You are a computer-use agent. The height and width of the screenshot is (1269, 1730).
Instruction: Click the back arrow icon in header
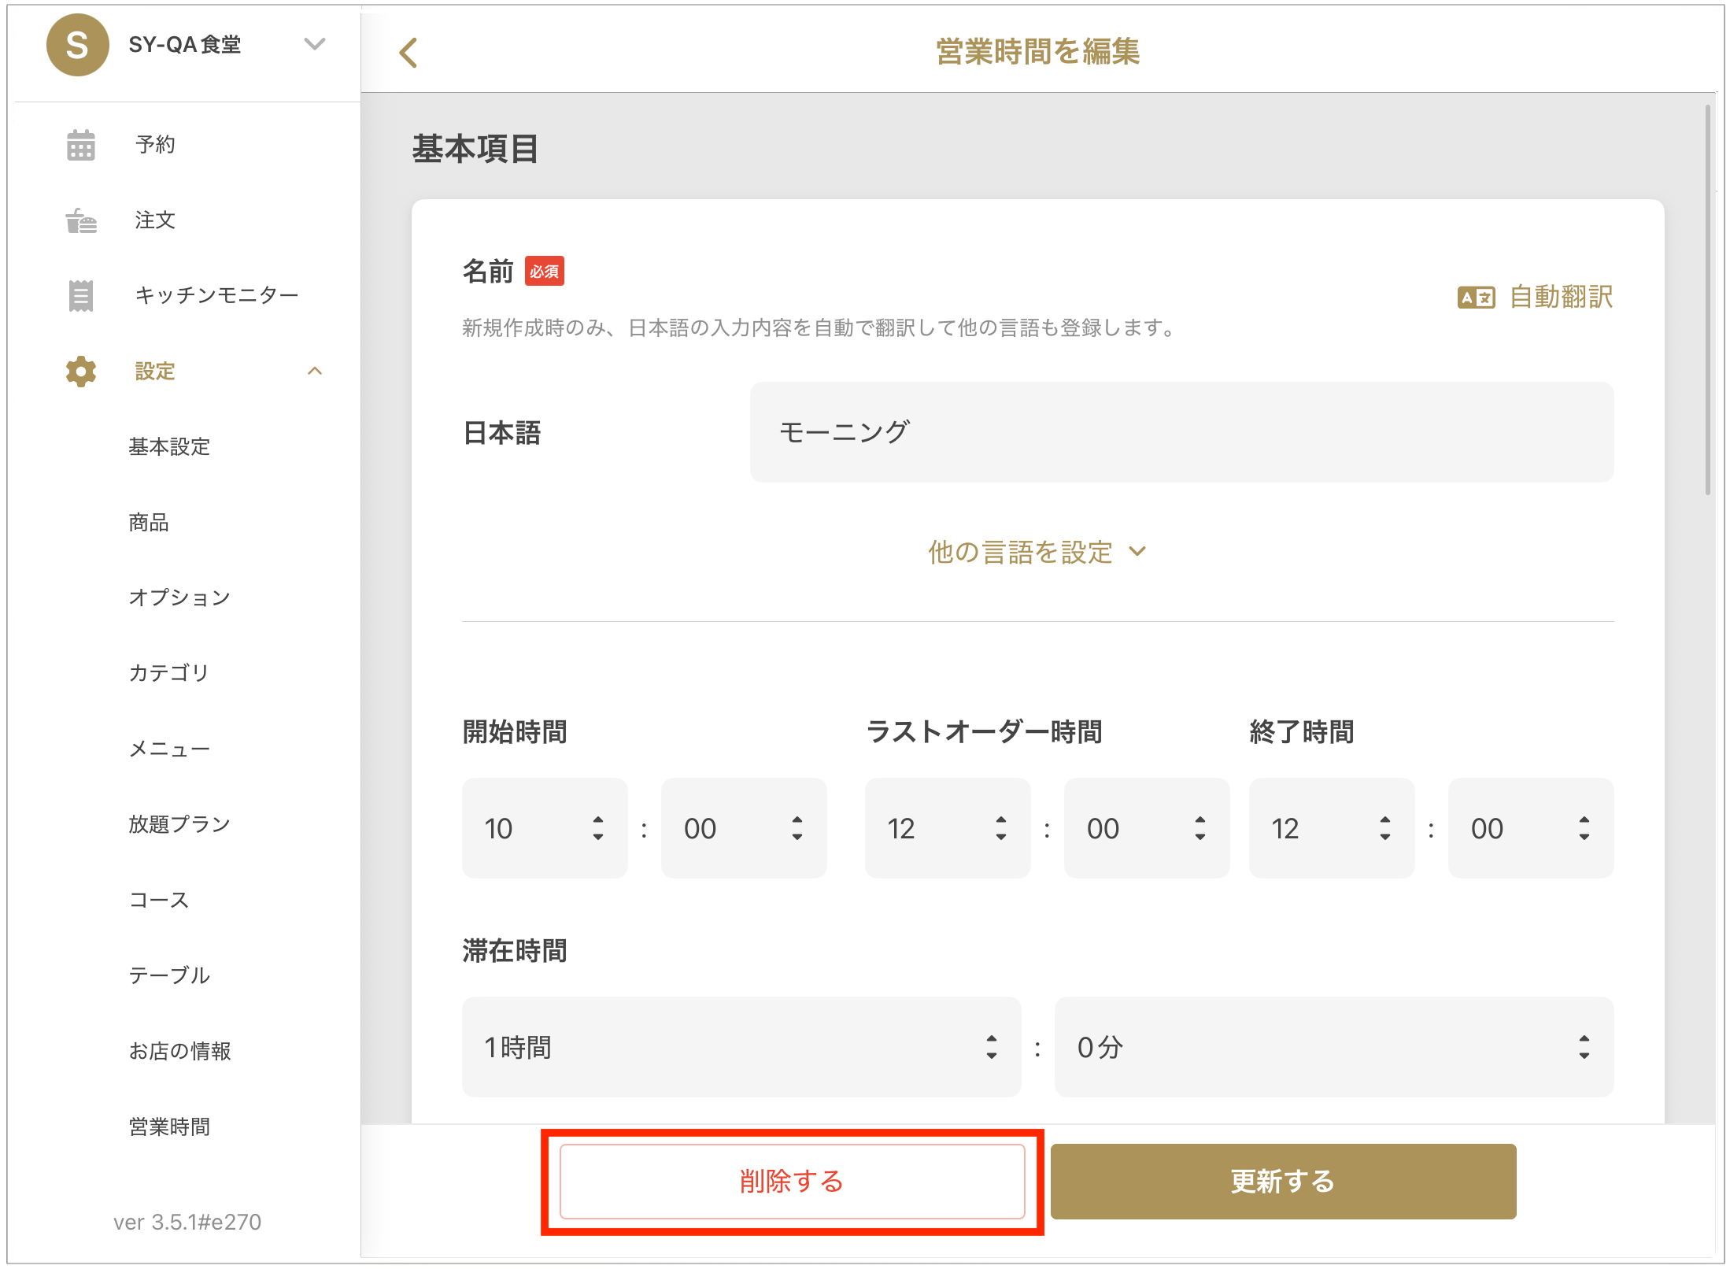pos(408,53)
